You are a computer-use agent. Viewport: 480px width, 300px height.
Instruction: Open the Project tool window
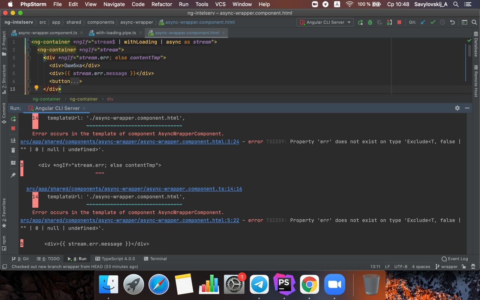pos(4,43)
